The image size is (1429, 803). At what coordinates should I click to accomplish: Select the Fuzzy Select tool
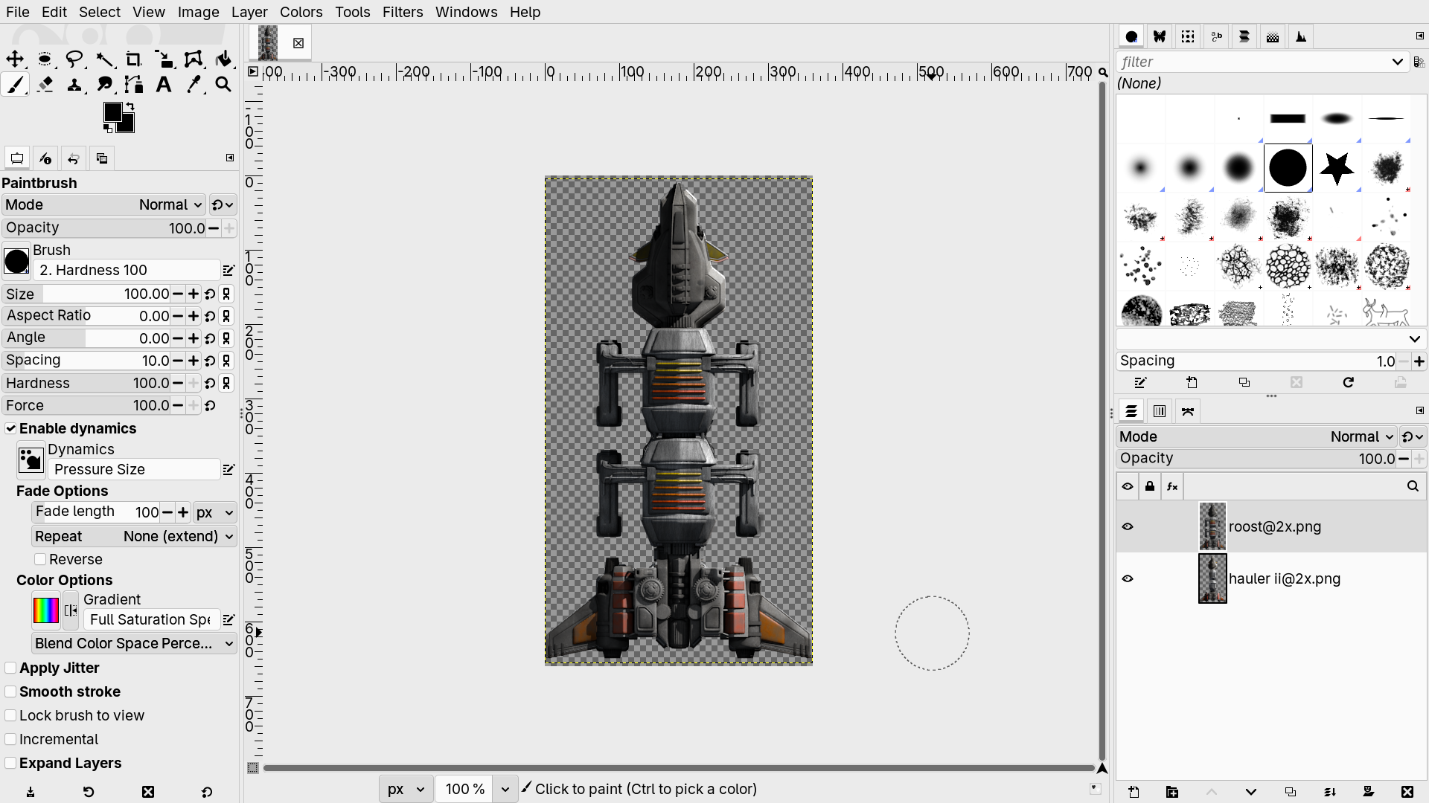tap(104, 59)
